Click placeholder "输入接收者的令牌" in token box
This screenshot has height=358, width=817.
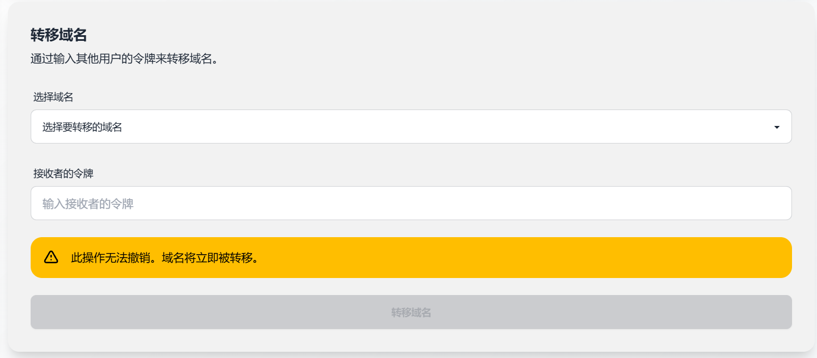(x=88, y=204)
